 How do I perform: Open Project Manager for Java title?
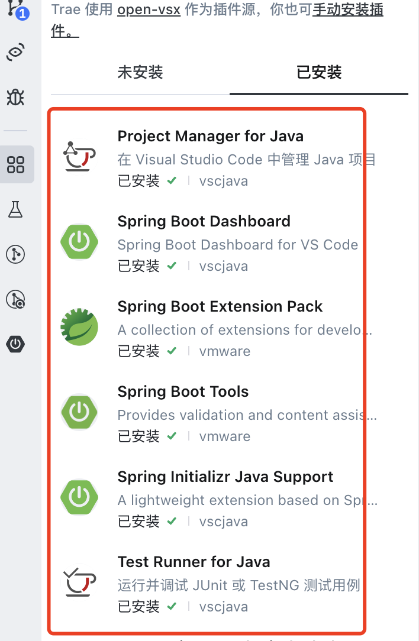point(210,136)
